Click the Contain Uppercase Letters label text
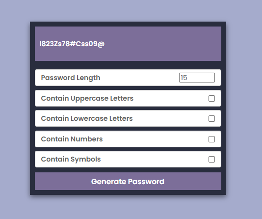The height and width of the screenshot is (219, 262). tap(87, 98)
